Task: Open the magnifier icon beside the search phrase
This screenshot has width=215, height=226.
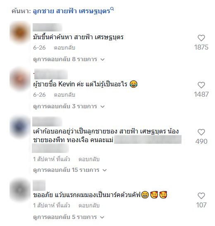Action: (x=112, y=9)
